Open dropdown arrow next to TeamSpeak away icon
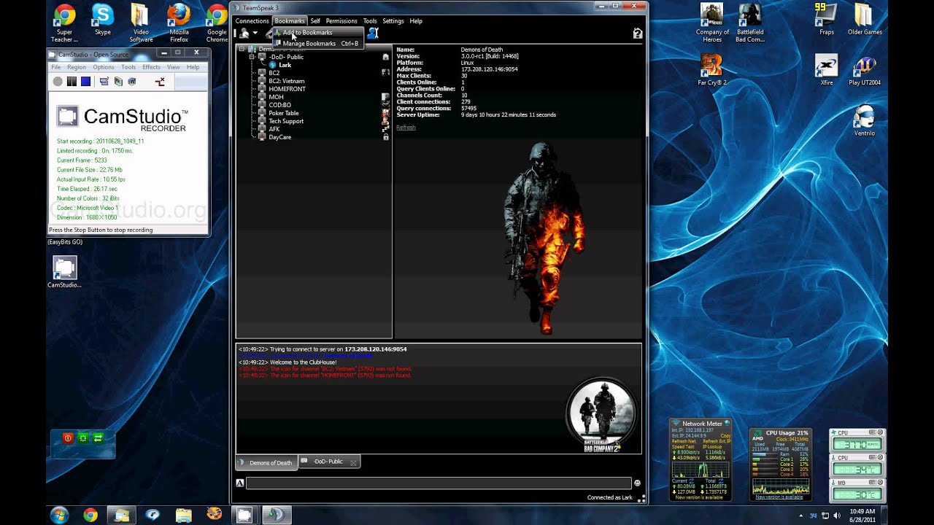This screenshot has width=934, height=525. point(255,33)
